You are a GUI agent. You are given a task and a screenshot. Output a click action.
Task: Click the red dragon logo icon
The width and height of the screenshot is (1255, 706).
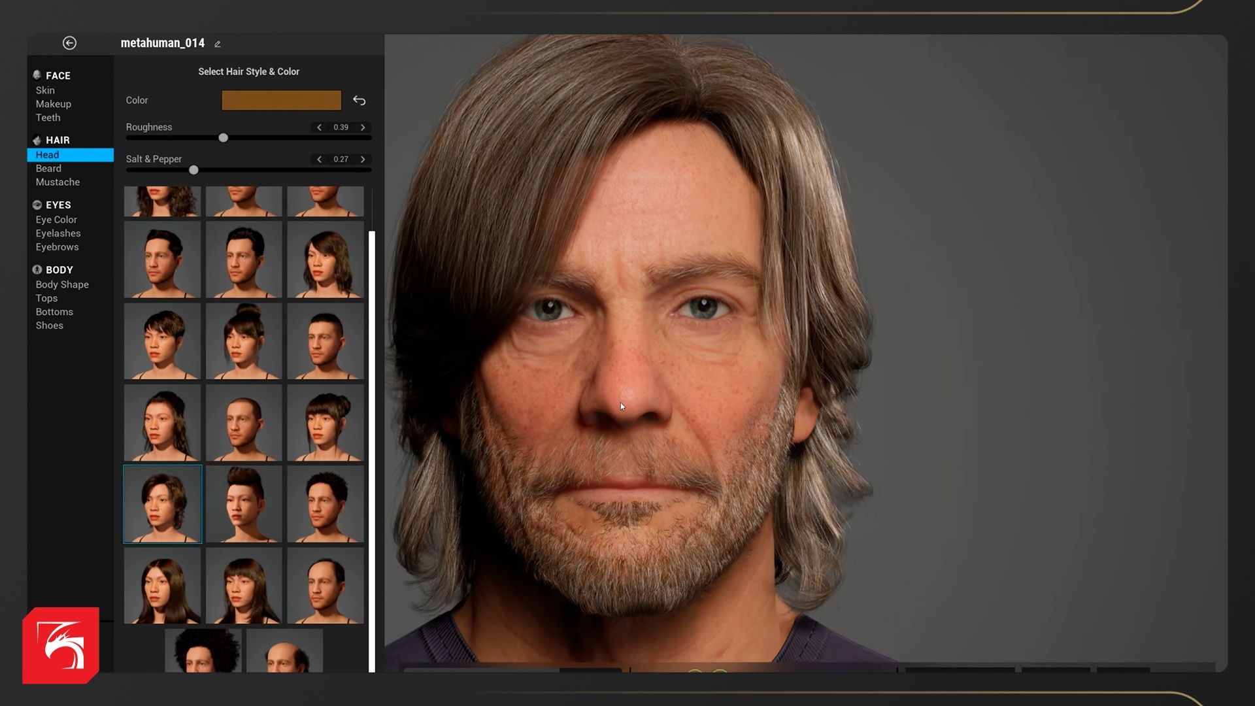click(61, 645)
